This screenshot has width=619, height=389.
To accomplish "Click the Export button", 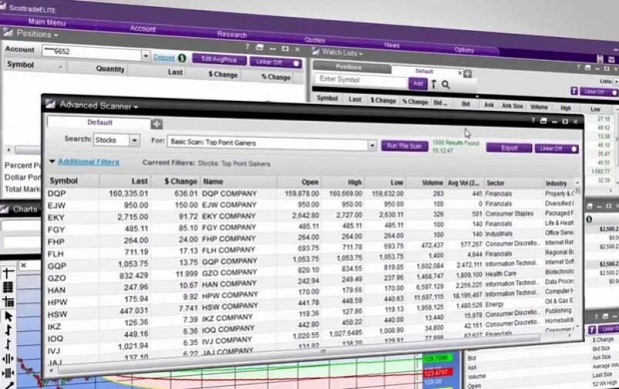I will coord(509,148).
